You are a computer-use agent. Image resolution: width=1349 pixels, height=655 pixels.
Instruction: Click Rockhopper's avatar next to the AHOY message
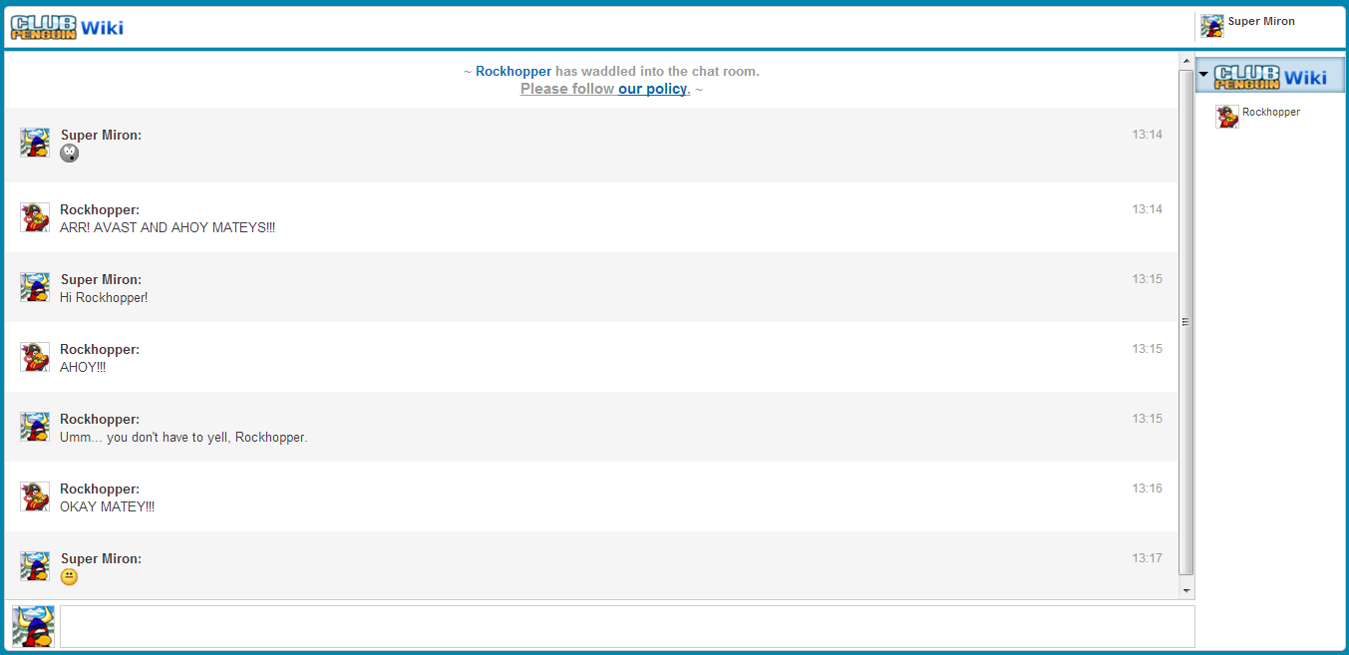tap(34, 357)
